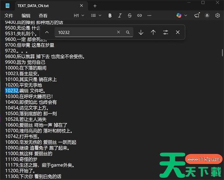The height and width of the screenshot is (180, 224).
Task: Click the megaphone feedback icon
Action: (x=197, y=15)
